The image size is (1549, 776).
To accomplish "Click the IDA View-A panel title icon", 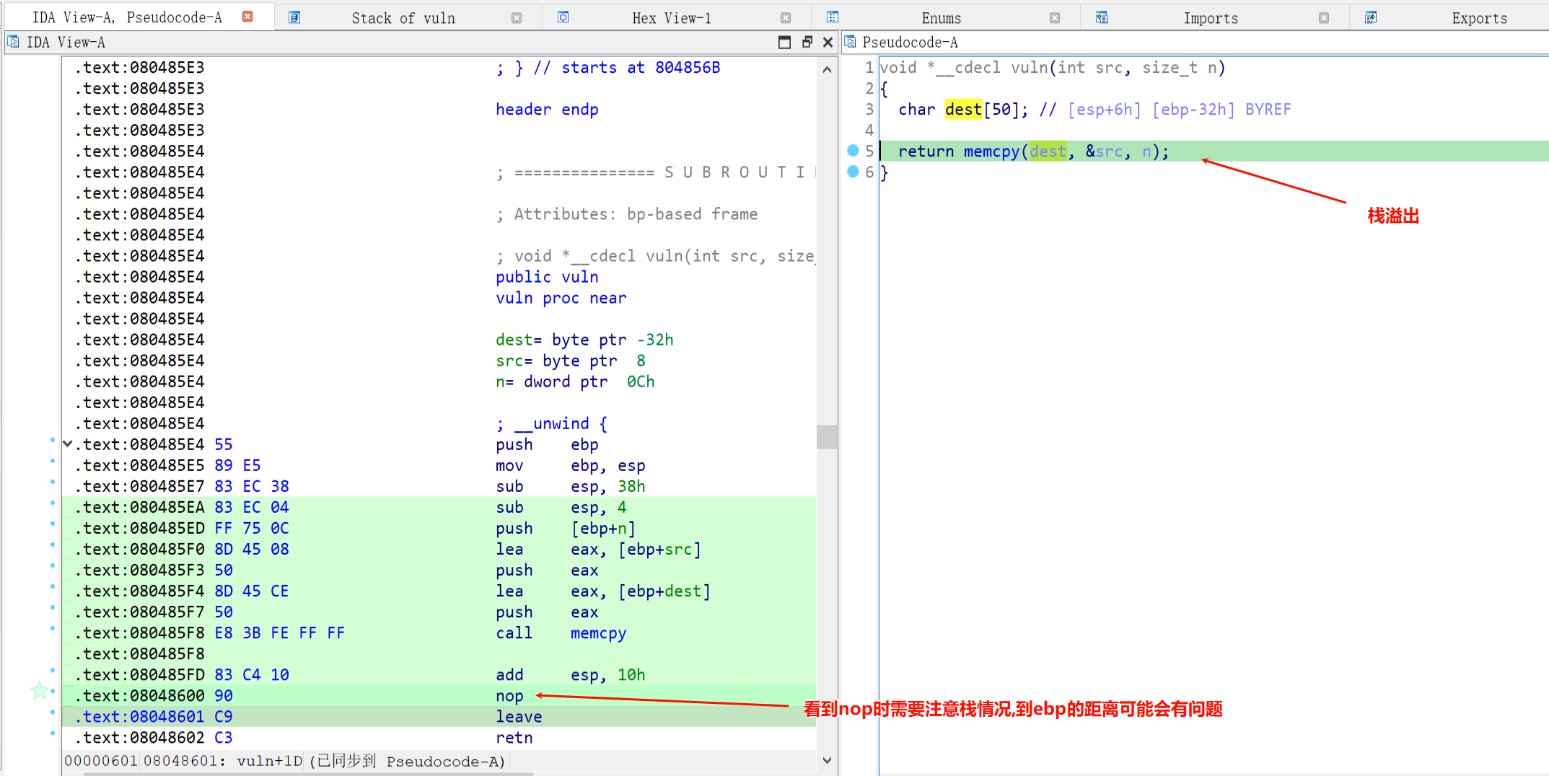I will pos(14,42).
